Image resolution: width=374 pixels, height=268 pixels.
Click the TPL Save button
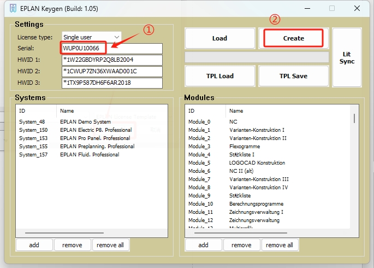(x=293, y=76)
